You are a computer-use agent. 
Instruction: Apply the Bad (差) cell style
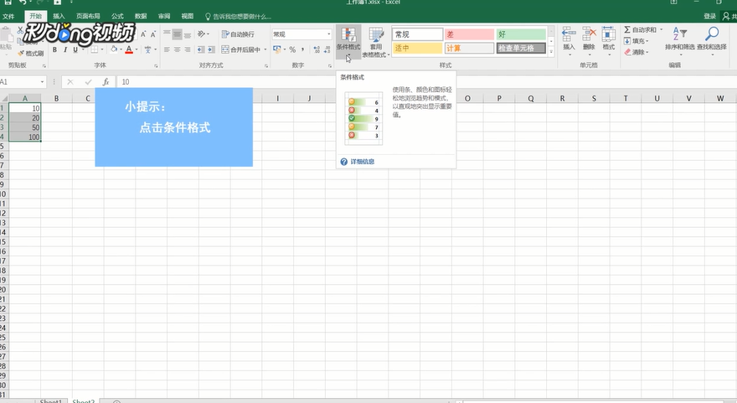tap(469, 34)
